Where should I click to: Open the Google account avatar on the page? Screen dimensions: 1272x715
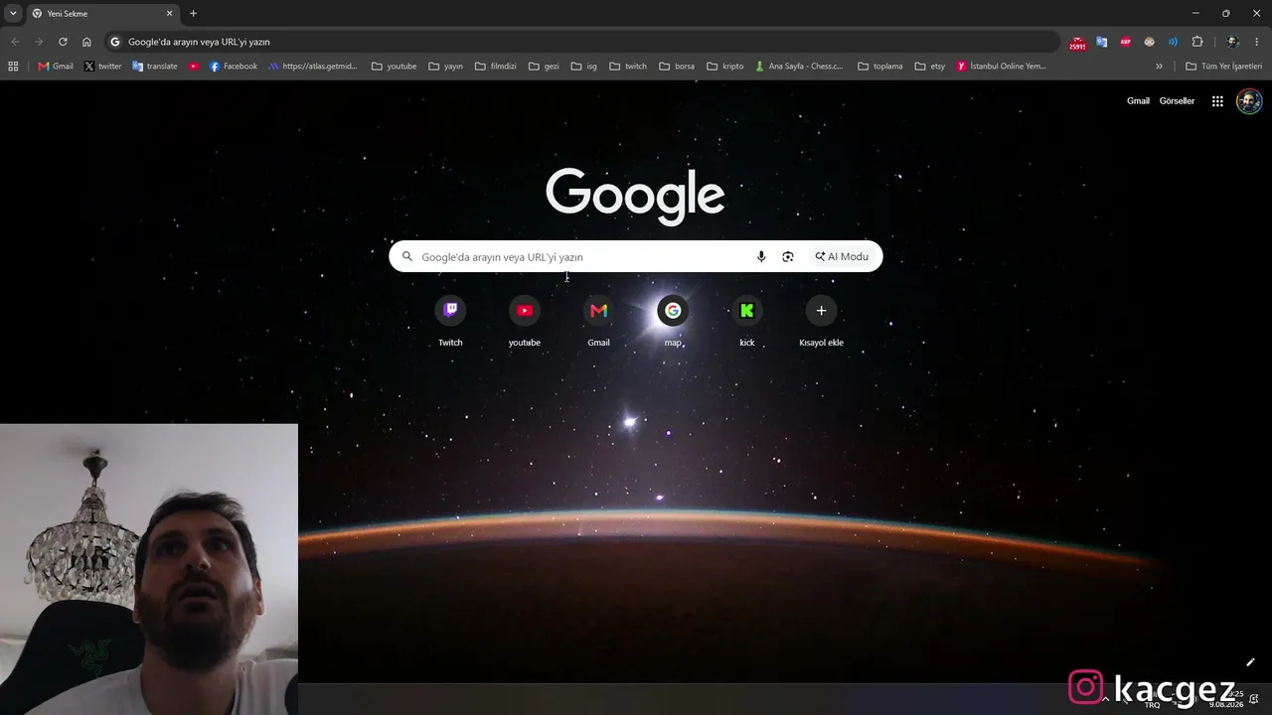[1249, 101]
